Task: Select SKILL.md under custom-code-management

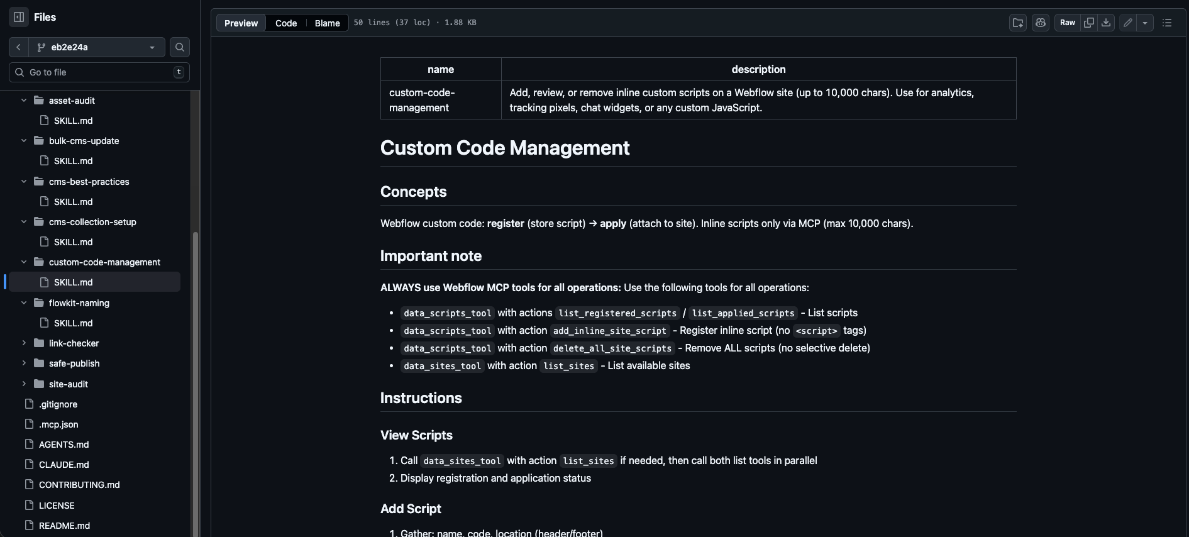Action: click(x=94, y=282)
